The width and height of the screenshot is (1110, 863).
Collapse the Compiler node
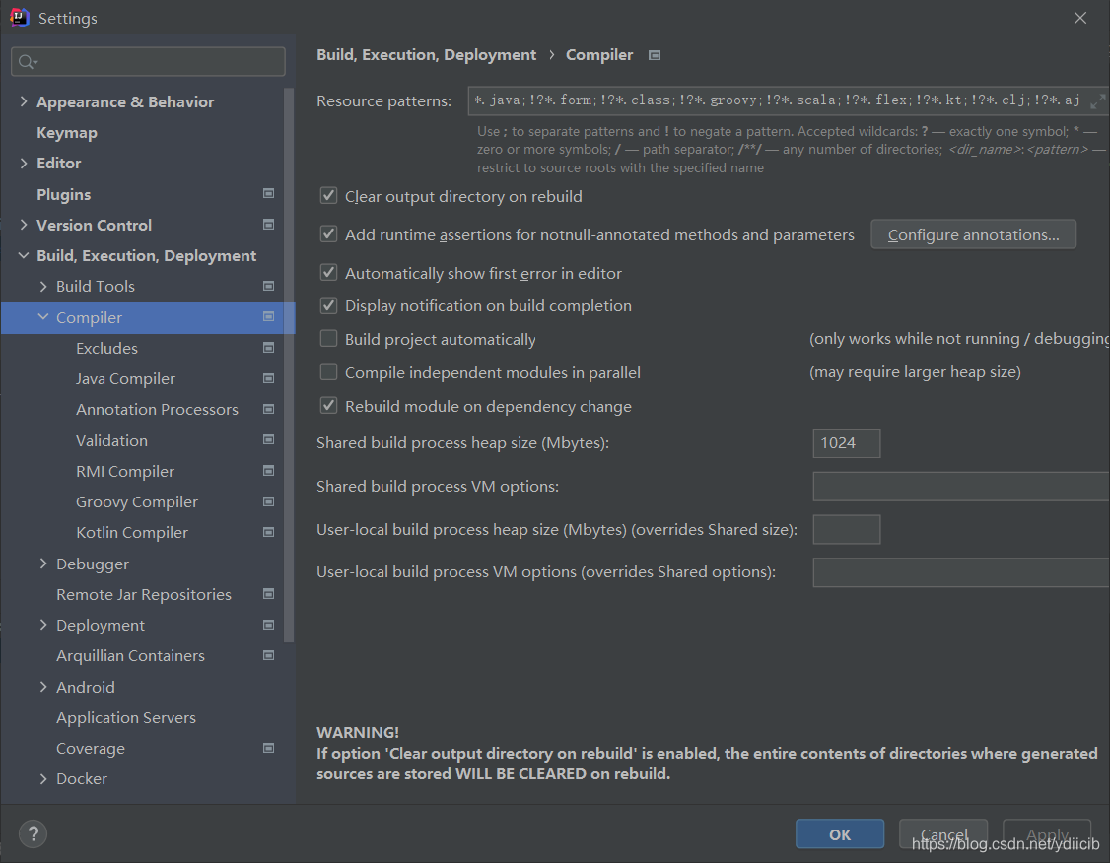[x=43, y=317]
